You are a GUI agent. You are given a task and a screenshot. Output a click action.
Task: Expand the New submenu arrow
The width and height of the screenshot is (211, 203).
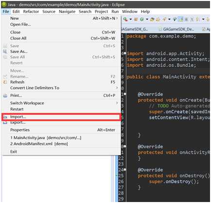click(117, 18)
